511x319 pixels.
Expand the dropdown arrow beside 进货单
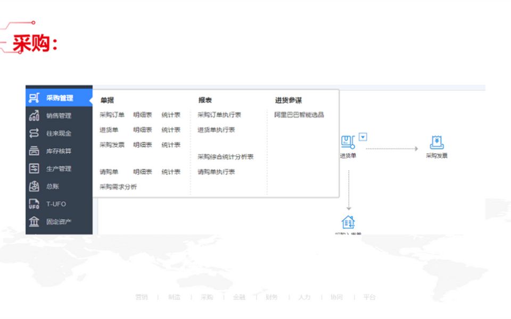click(x=362, y=137)
